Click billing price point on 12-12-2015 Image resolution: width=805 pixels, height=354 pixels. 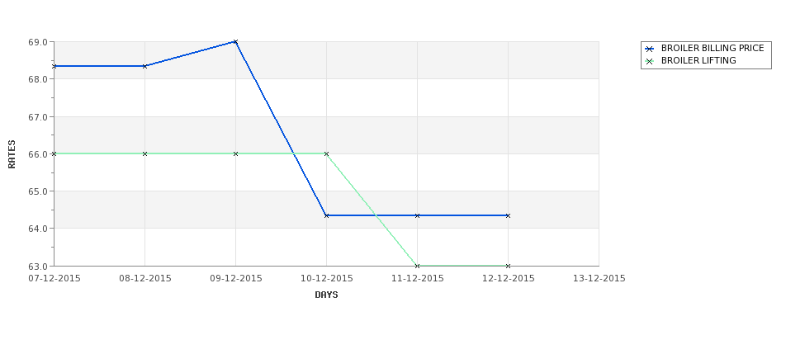(509, 215)
